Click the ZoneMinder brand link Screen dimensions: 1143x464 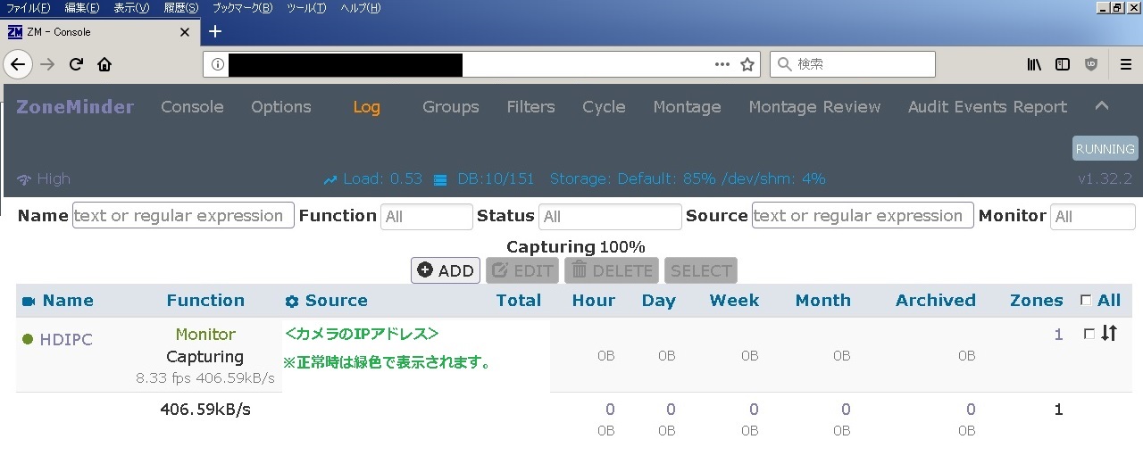(x=75, y=106)
